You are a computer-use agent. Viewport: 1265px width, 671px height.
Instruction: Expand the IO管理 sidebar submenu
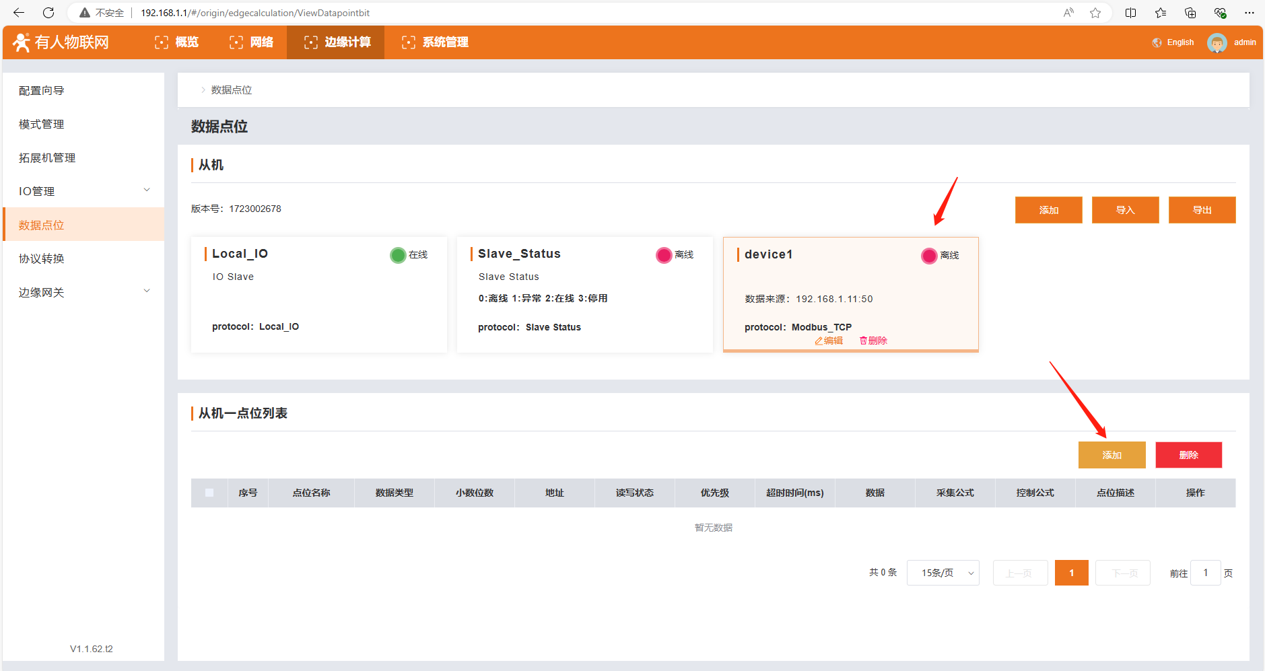point(147,190)
